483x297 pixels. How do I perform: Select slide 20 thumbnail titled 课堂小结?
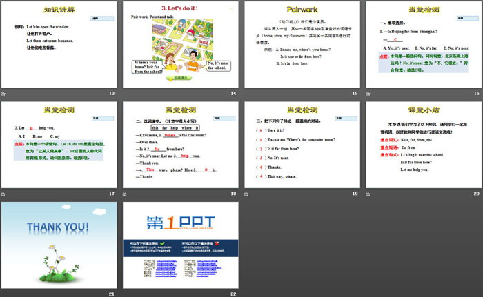[x=424, y=145]
